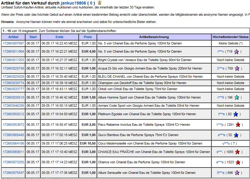The height and width of the screenshot is (179, 250).
Task: Open item 172663069011
Action: pos(13,152)
